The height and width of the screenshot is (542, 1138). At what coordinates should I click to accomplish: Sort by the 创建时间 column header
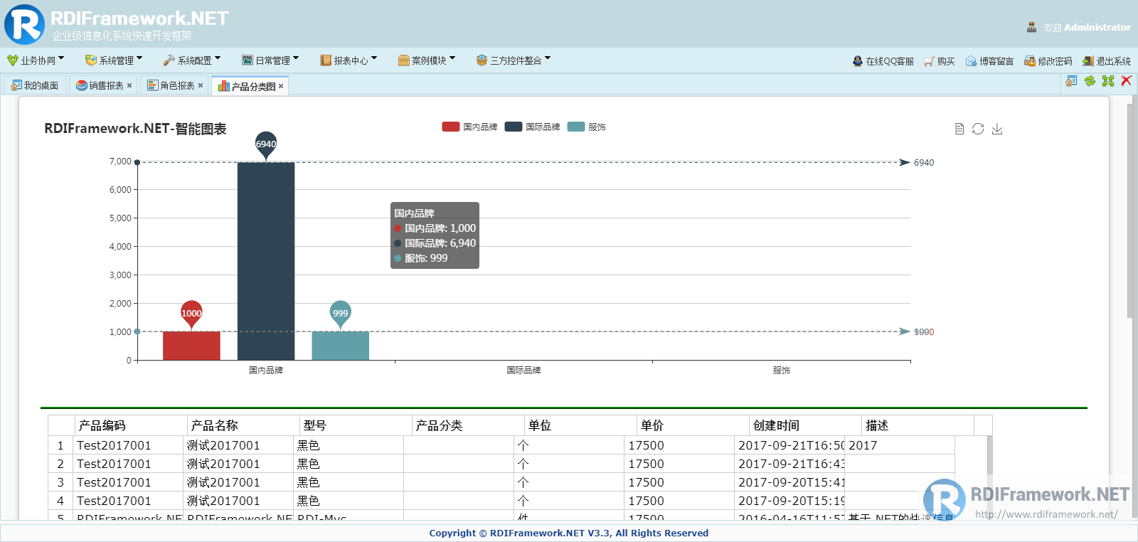pos(805,425)
